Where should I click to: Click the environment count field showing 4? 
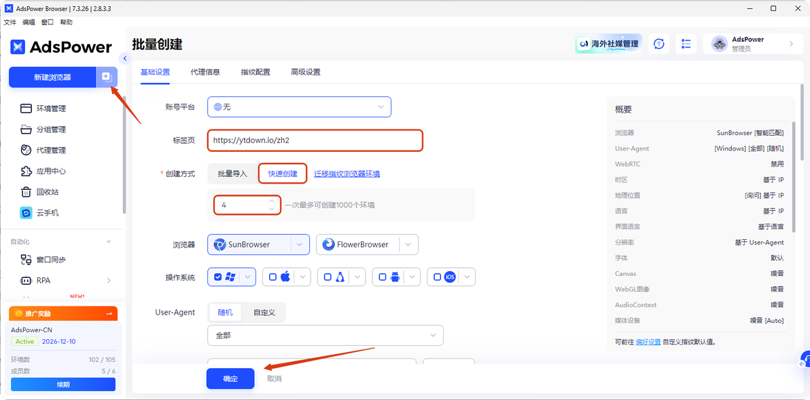(247, 205)
